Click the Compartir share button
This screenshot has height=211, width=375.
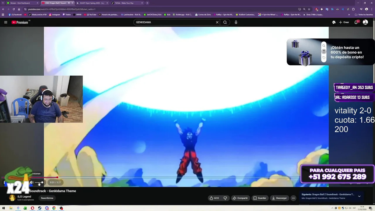(240, 198)
